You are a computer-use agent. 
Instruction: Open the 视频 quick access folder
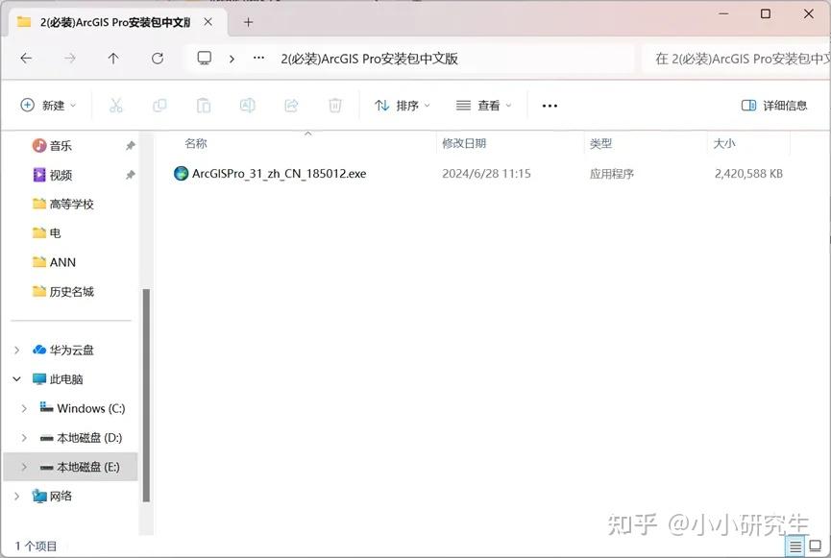click(61, 175)
